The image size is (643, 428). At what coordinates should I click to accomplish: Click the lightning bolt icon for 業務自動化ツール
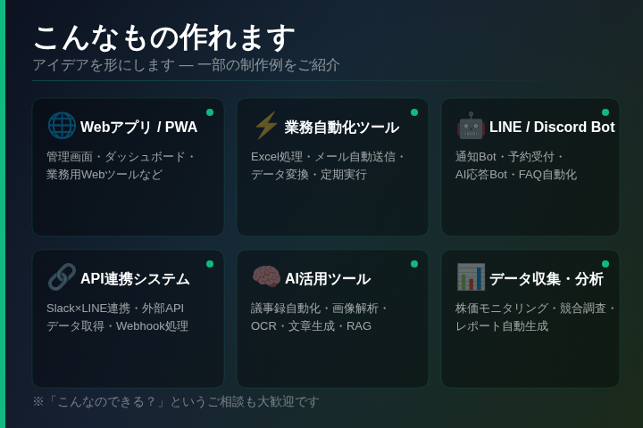[266, 126]
